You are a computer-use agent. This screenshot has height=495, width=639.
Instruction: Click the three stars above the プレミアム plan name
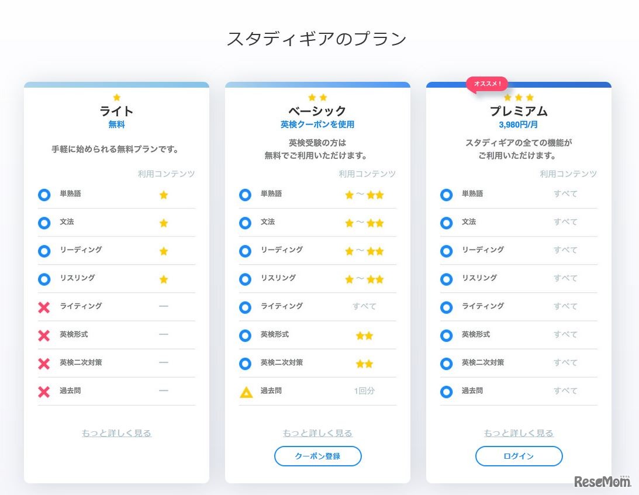coord(519,97)
